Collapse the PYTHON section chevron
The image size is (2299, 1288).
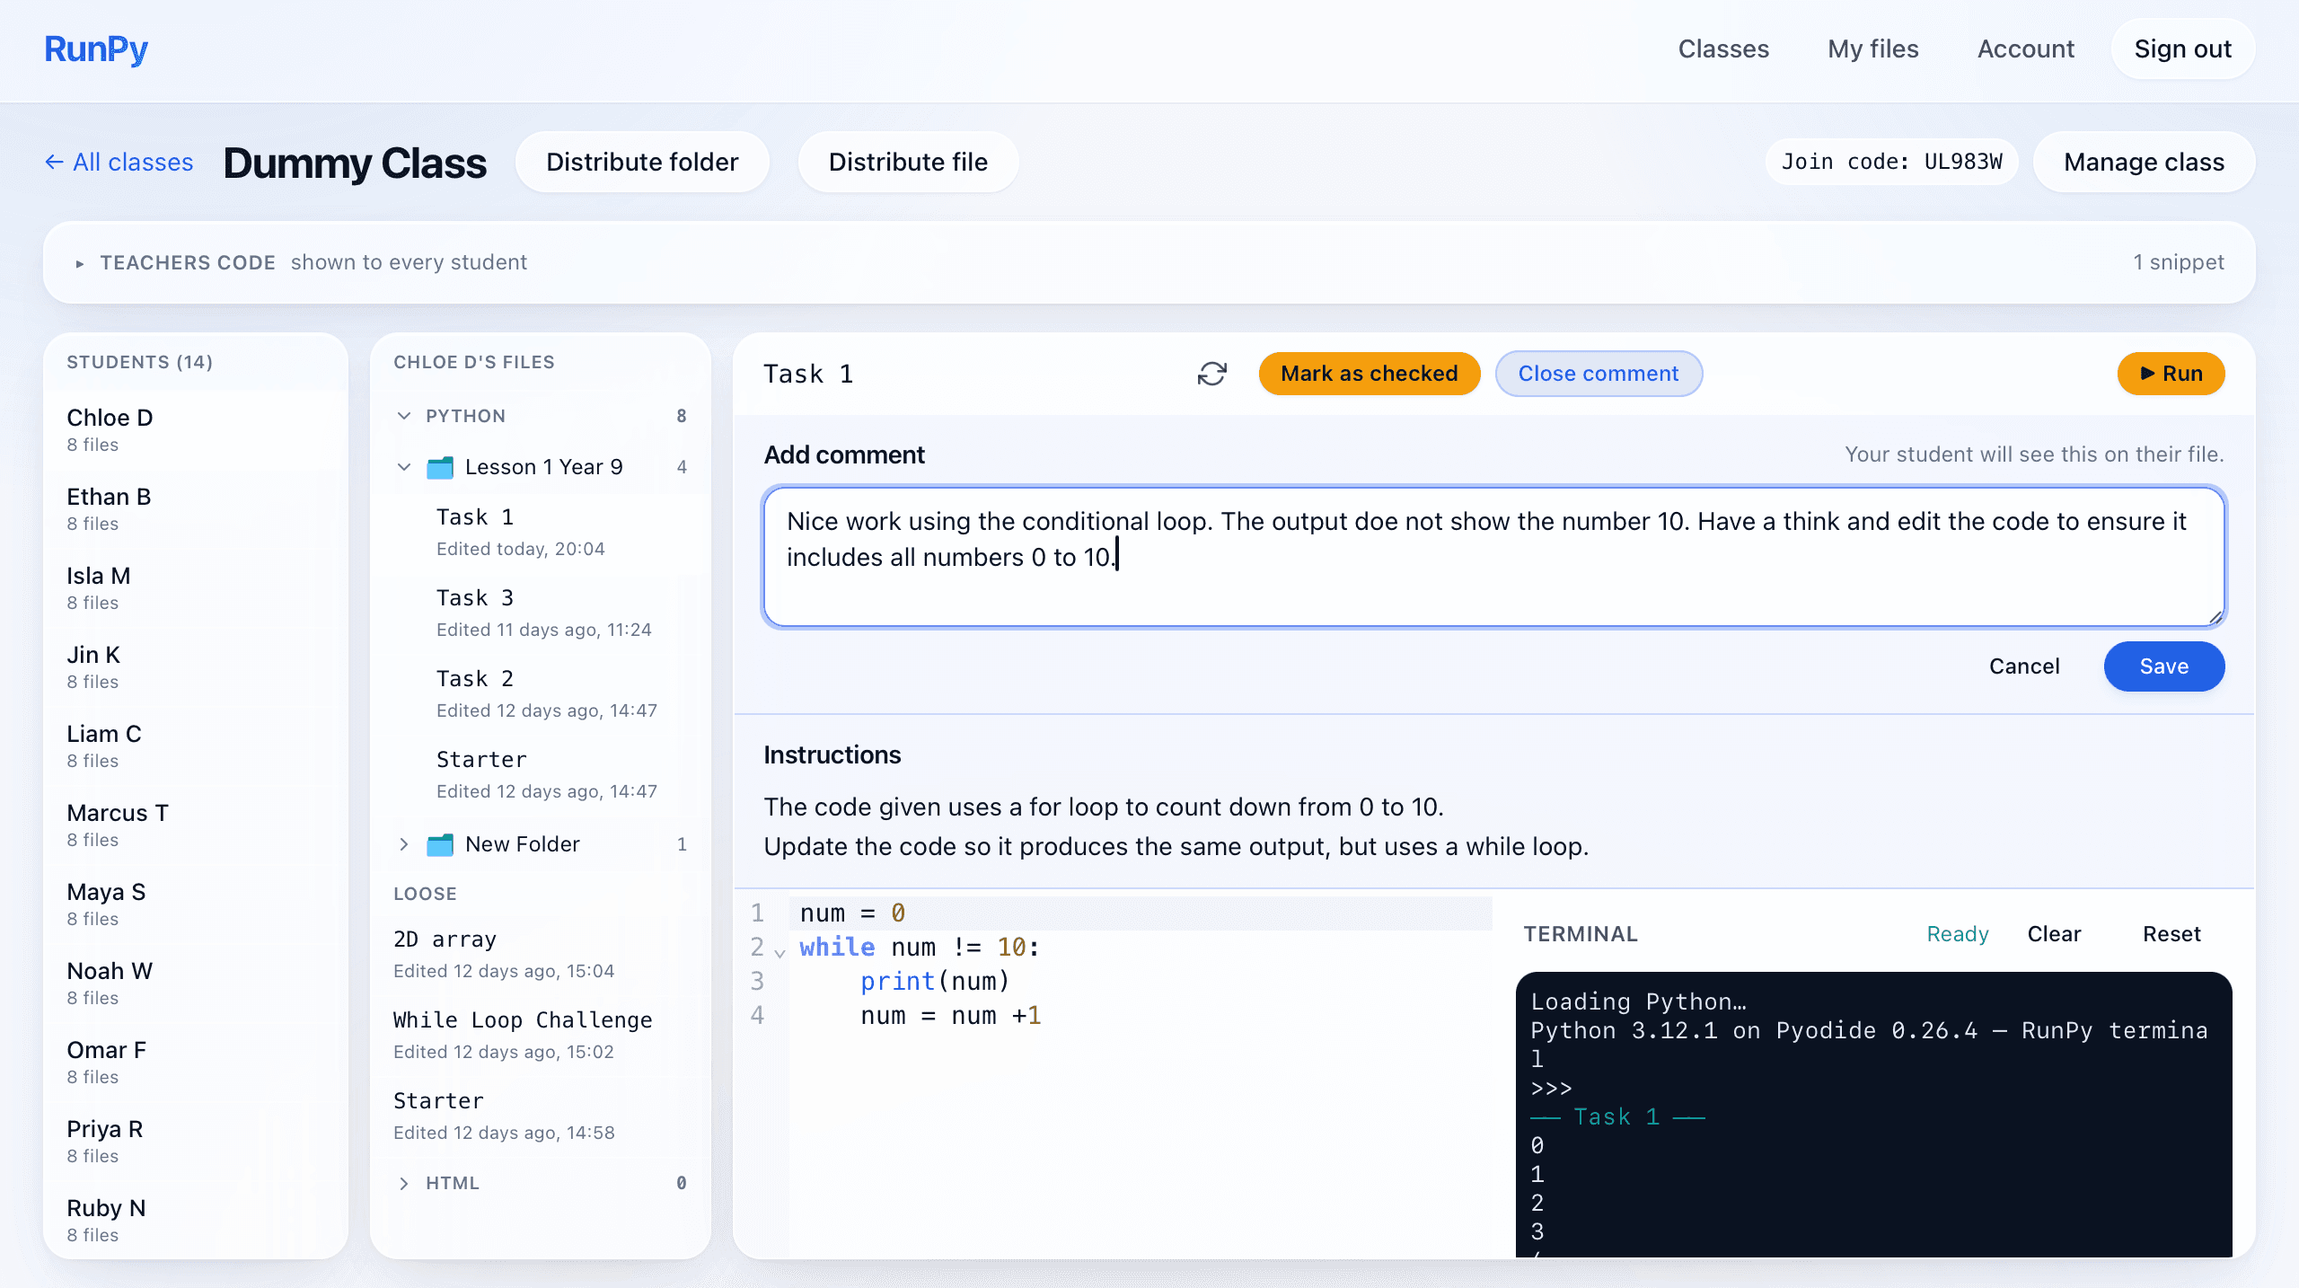click(x=404, y=416)
